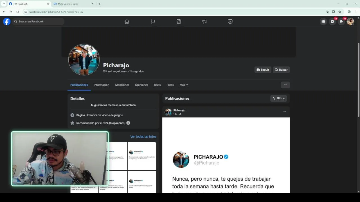Switch to the Meta Business Suite tab
The width and height of the screenshot is (360, 202).
click(73, 4)
